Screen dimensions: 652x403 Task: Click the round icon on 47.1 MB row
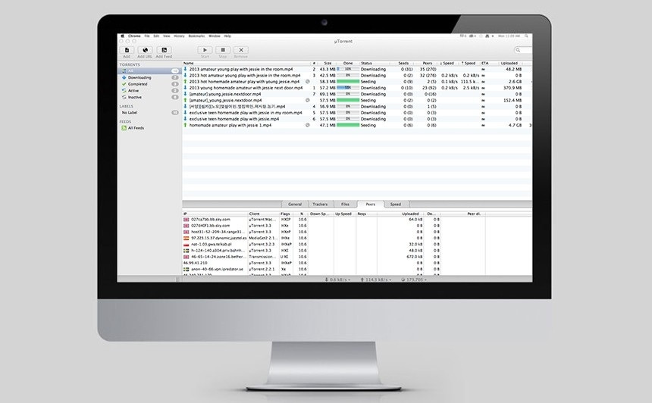click(308, 125)
